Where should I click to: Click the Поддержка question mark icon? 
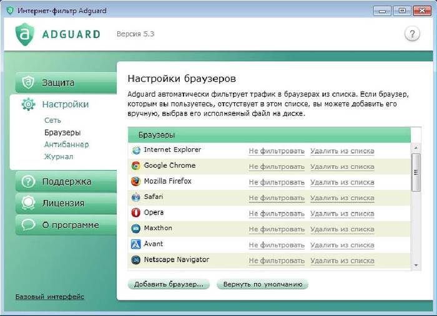(x=28, y=181)
